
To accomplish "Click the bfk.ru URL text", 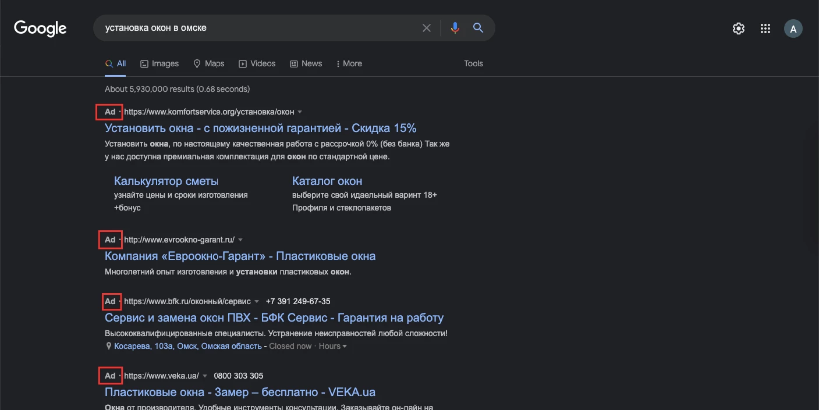I will pyautogui.click(x=187, y=301).
